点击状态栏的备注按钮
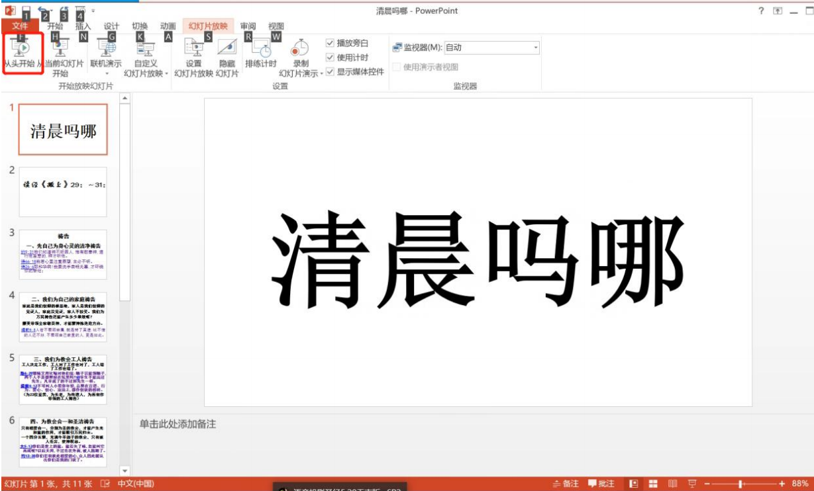 coord(565,483)
